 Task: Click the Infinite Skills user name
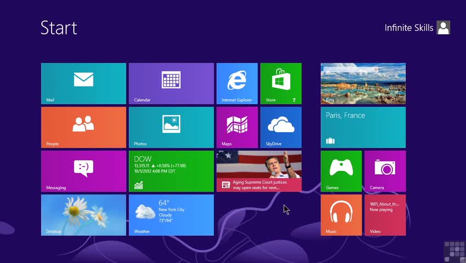pos(409,28)
